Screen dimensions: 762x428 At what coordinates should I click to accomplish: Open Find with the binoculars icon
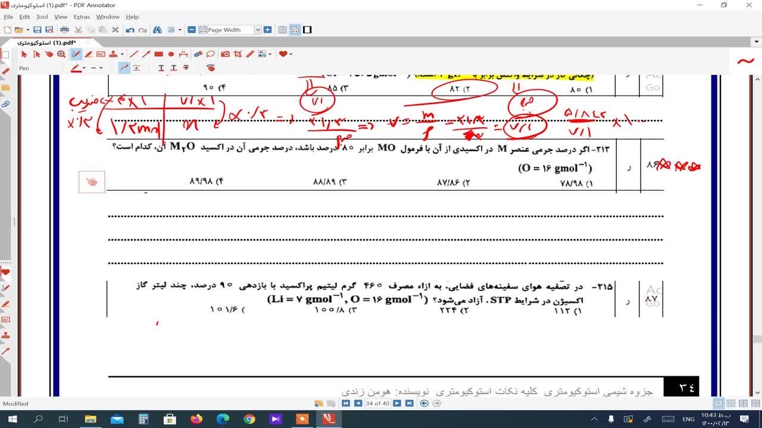tap(158, 30)
